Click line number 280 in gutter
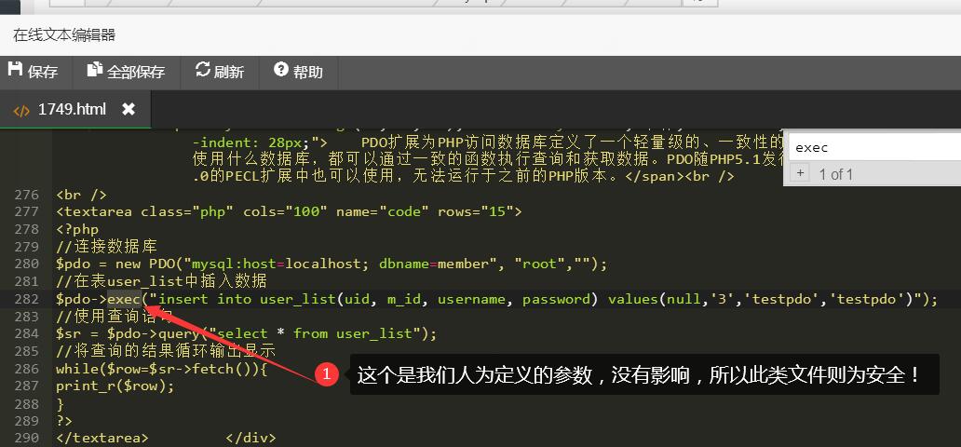 (27, 264)
